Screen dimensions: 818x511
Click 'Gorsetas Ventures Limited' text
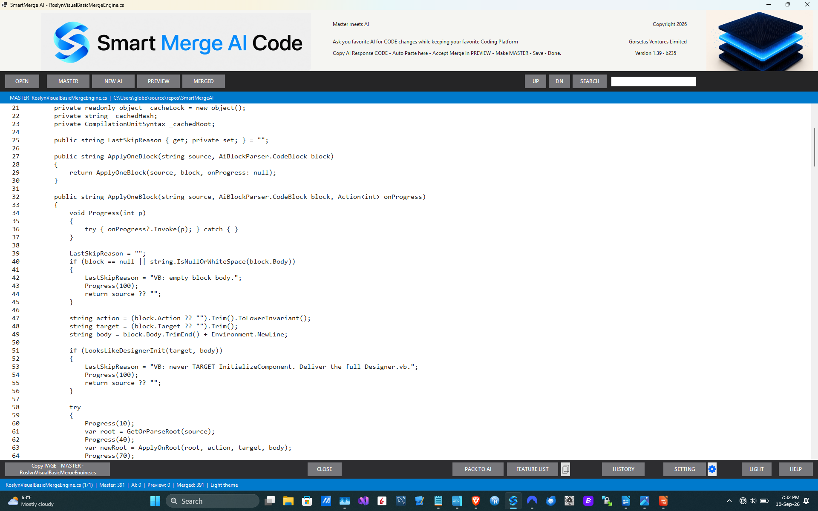(657, 42)
